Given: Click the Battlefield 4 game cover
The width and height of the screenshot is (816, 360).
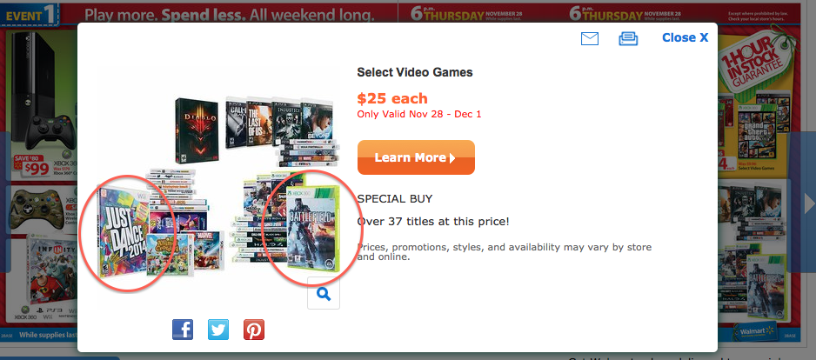Looking at the screenshot, I should tap(313, 230).
